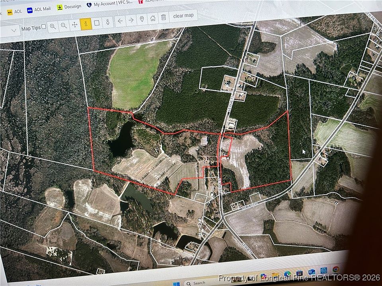Go to next map extent arrow
The height and width of the screenshot is (286, 382).
point(131,20)
